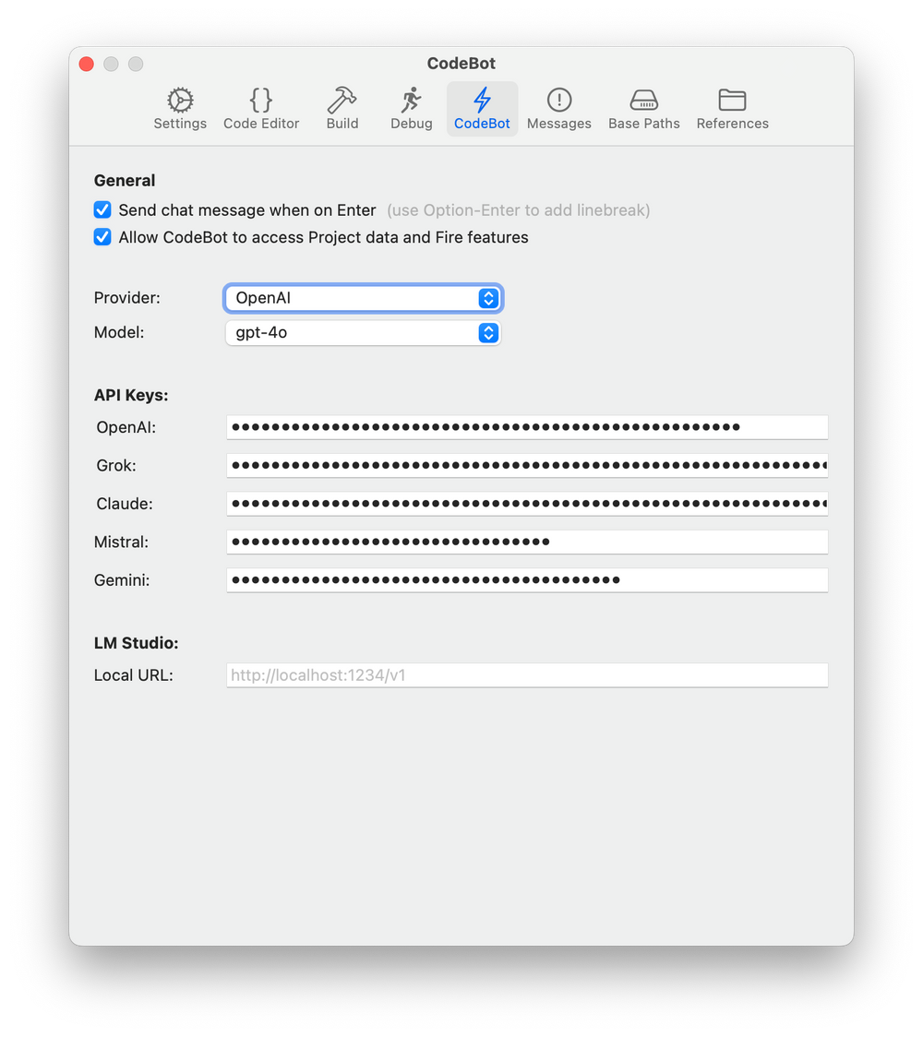Open the References folder icon
This screenshot has height=1037, width=923.
point(732,100)
